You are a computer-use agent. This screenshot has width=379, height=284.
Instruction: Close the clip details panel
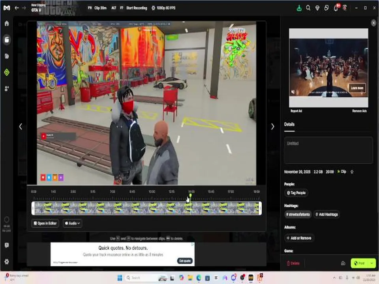[x=374, y=23]
